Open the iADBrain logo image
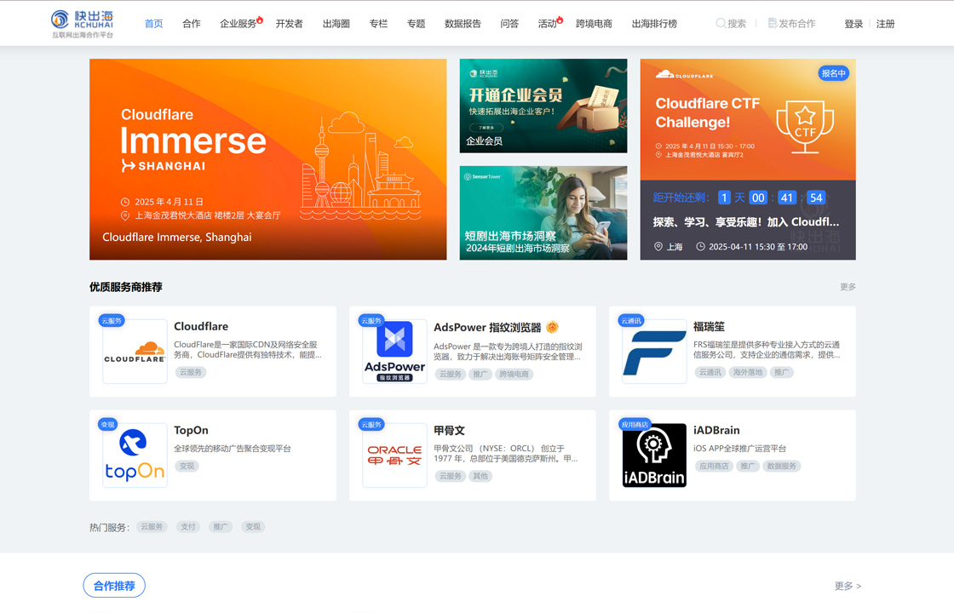 click(654, 455)
